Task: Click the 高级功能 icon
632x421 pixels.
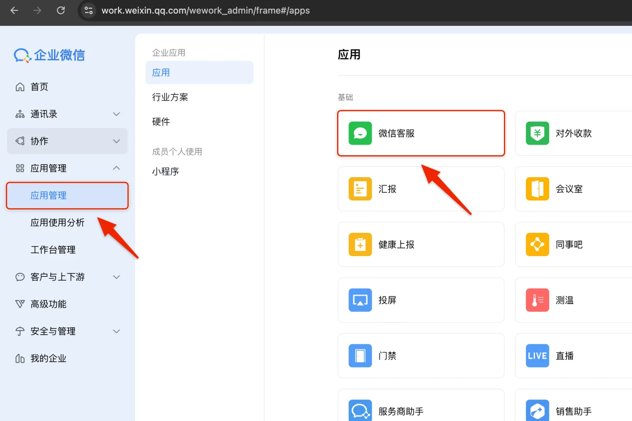Action: [x=20, y=304]
